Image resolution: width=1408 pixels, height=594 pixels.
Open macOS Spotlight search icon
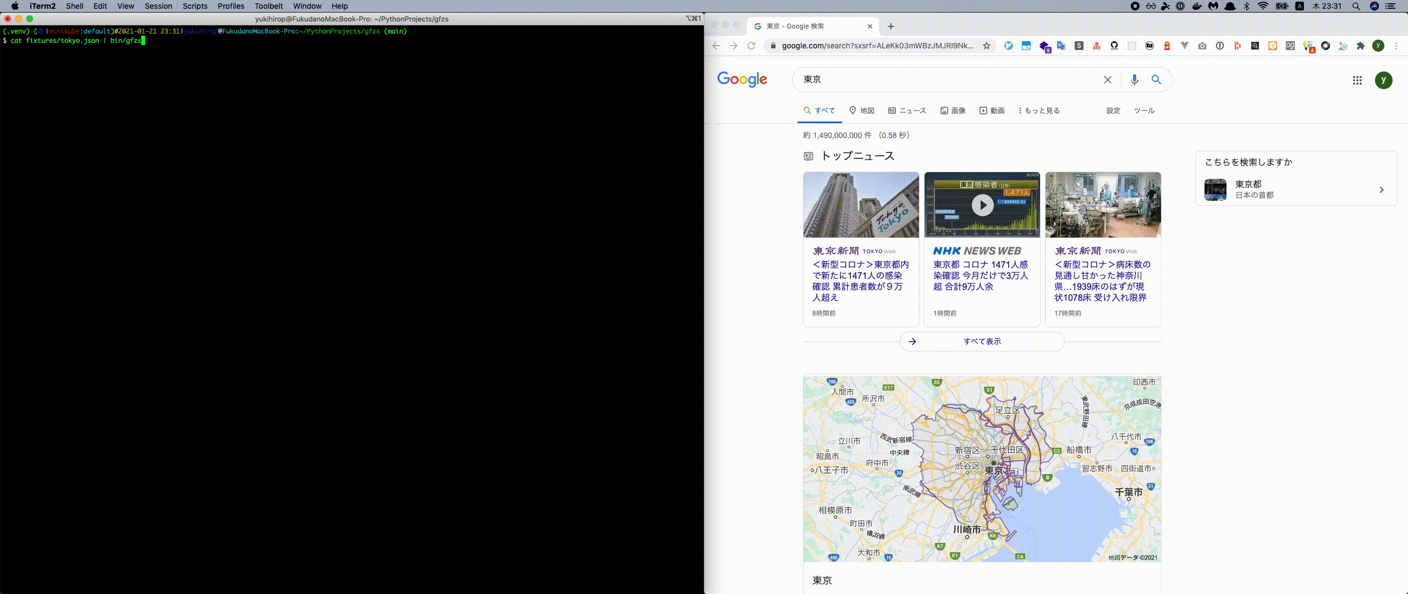coord(1356,6)
